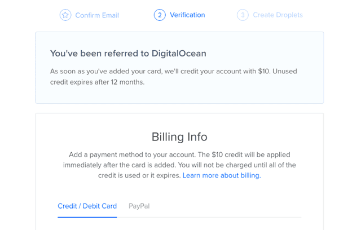Open the PayPal payment tab
The width and height of the screenshot is (361, 230).
(x=139, y=206)
